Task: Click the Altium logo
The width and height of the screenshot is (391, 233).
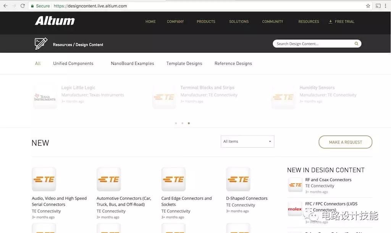Action: coord(55,21)
